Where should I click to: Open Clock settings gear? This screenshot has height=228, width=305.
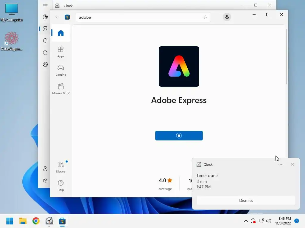pos(45,181)
